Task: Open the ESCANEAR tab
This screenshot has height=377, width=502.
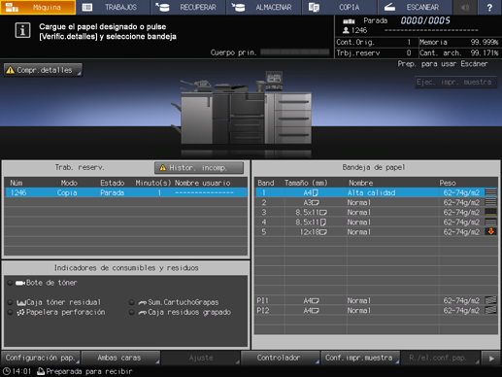Action: pyautogui.click(x=415, y=7)
